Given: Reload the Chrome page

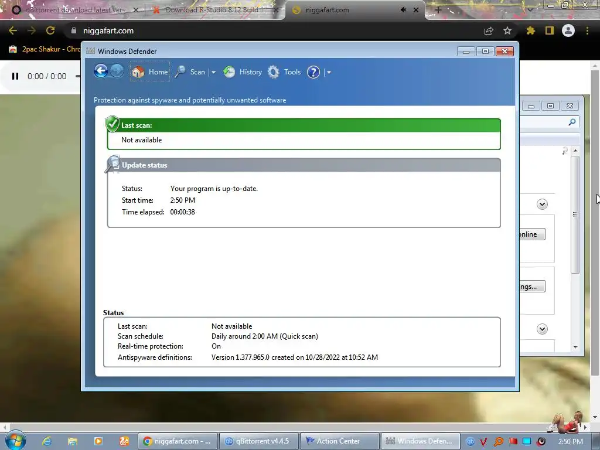Looking at the screenshot, I should [50, 30].
